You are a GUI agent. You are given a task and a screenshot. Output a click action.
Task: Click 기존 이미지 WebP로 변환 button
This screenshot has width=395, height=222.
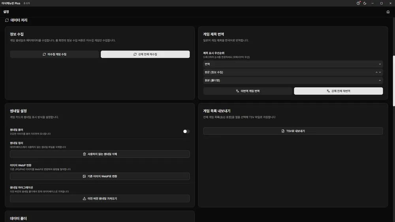coord(100,176)
